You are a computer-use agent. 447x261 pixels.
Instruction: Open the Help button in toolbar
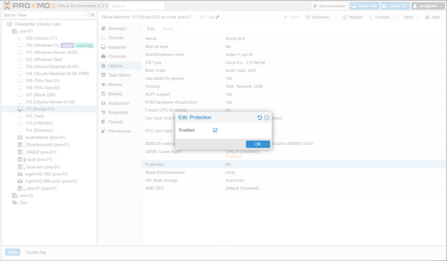pyautogui.click(x=433, y=17)
